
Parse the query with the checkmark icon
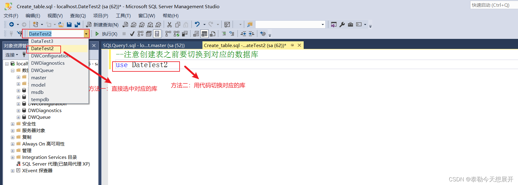coord(132,34)
